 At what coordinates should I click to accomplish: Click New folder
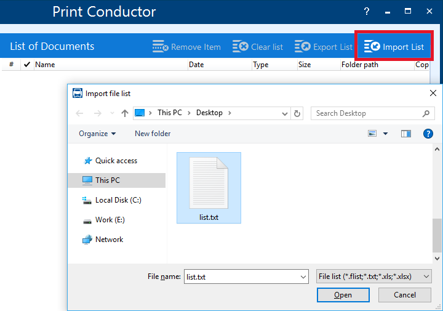[x=153, y=134]
